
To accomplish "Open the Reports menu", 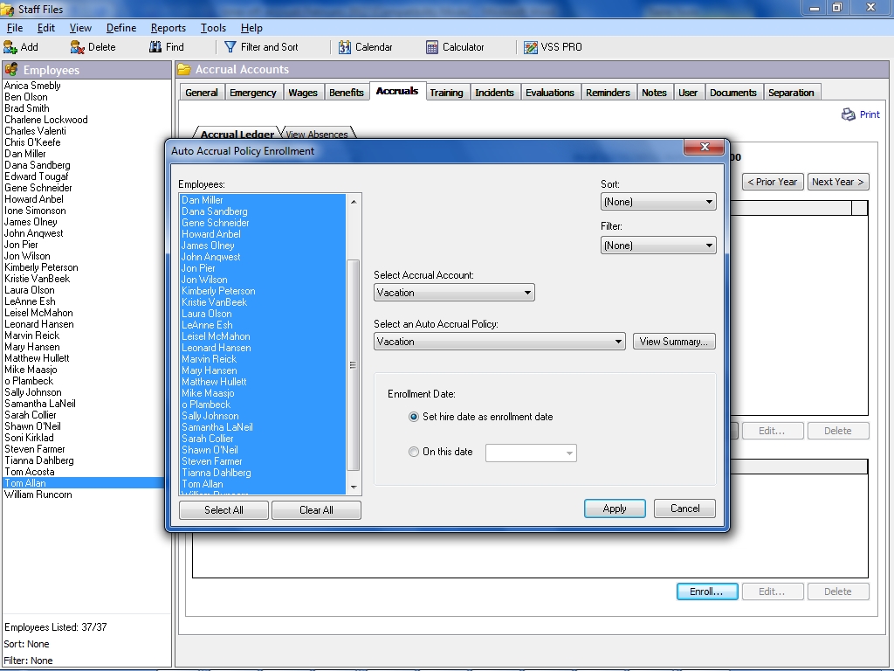I will click(x=168, y=27).
